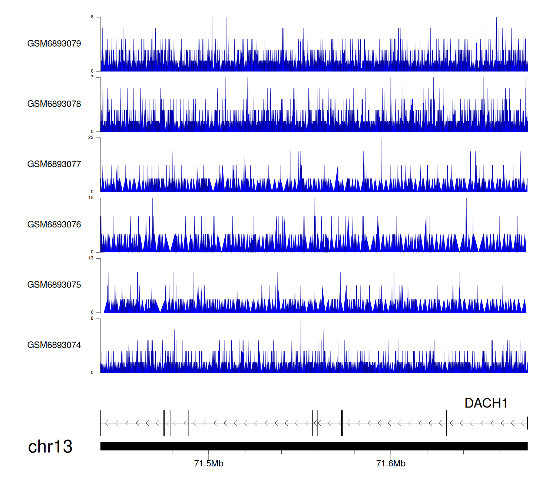The image size is (556, 489).
Task: Click the GSM6893075 sample name
Action: coord(54,285)
